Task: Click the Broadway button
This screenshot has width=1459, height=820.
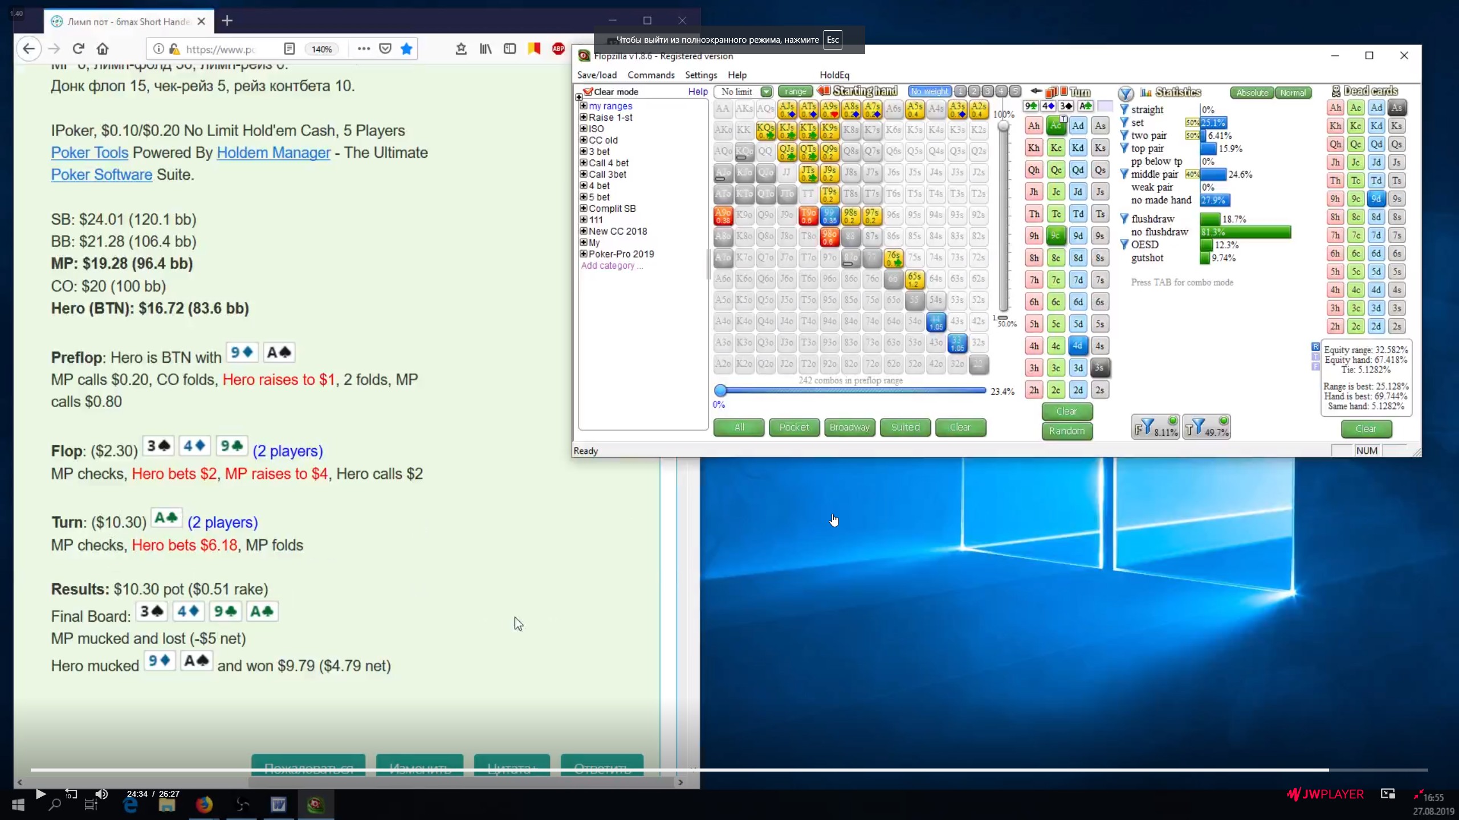Action: coord(849,427)
